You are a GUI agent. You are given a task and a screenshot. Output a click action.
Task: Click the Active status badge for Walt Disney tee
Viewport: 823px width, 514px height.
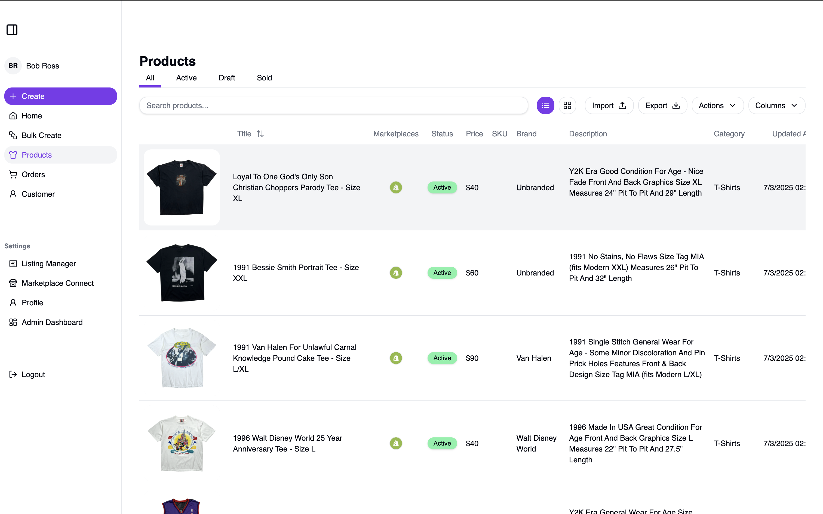pyautogui.click(x=442, y=443)
